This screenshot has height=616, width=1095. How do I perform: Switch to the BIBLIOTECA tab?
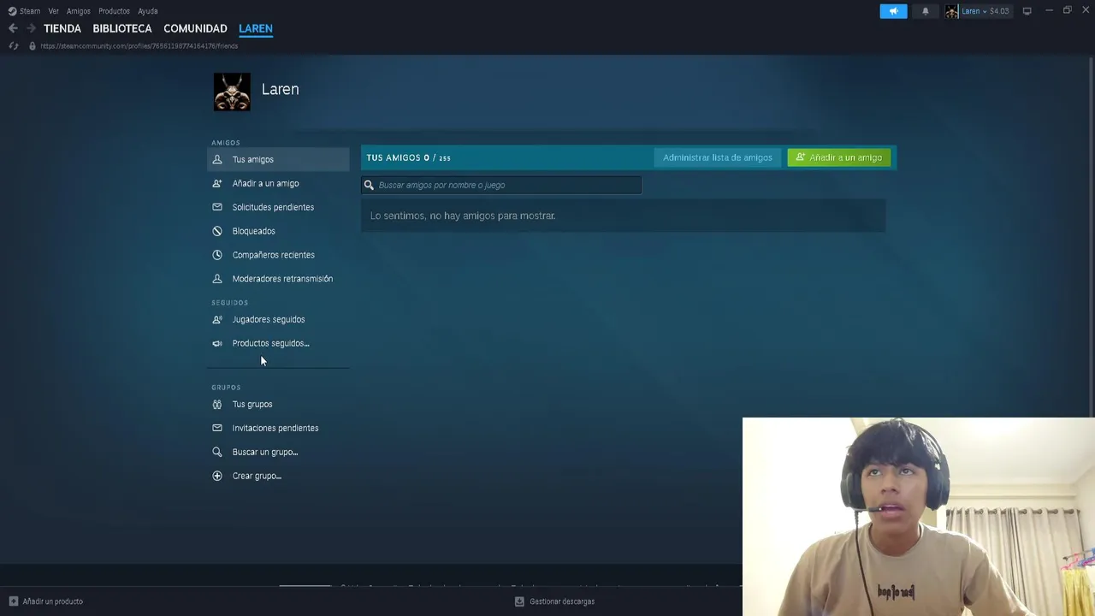(122, 28)
